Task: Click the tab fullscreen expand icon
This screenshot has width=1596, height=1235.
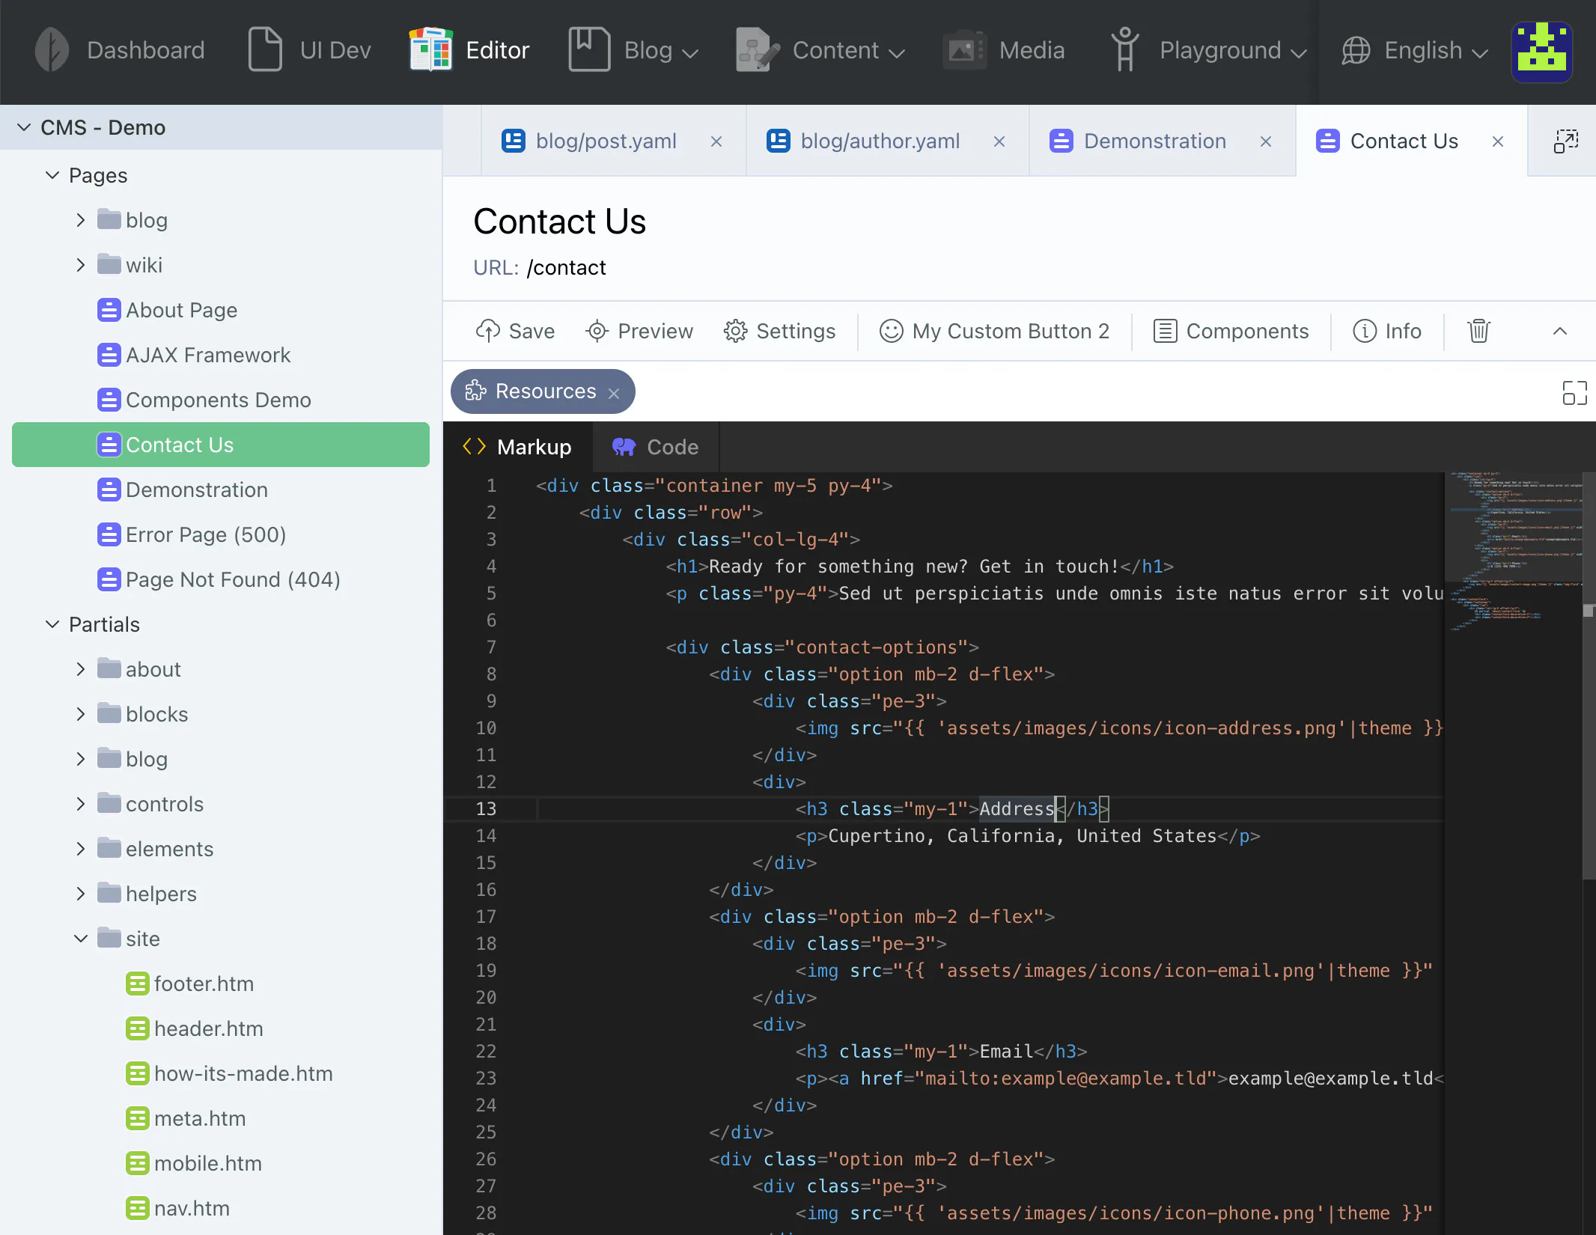Action: [x=1566, y=141]
